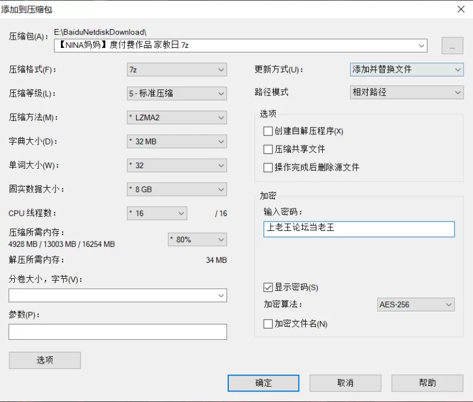The width and height of the screenshot is (473, 402).
Task: Click the 取消 (Cancel) button
Action: [x=345, y=383]
